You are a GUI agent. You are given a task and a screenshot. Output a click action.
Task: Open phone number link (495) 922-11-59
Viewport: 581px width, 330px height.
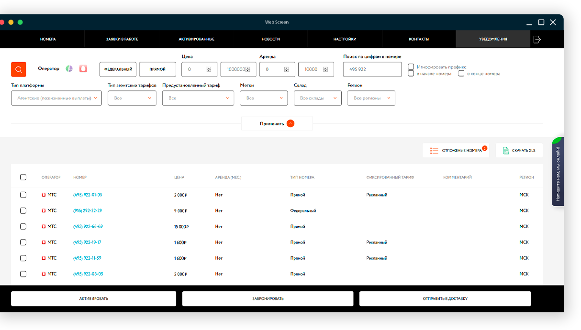(87, 258)
